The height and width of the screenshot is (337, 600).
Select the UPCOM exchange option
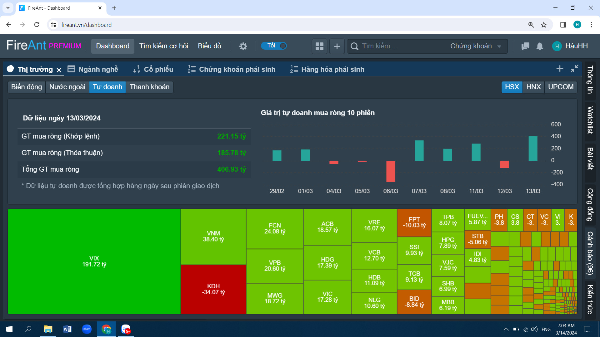pyautogui.click(x=561, y=87)
